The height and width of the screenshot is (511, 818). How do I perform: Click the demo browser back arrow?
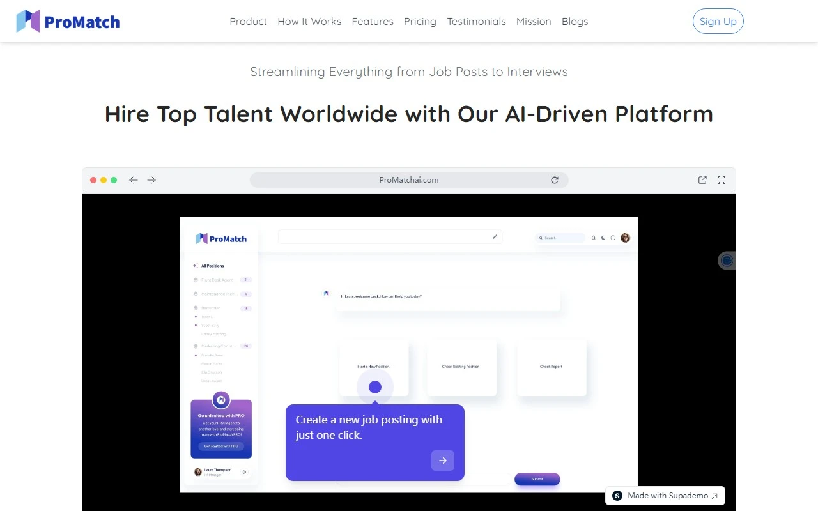pyautogui.click(x=134, y=180)
